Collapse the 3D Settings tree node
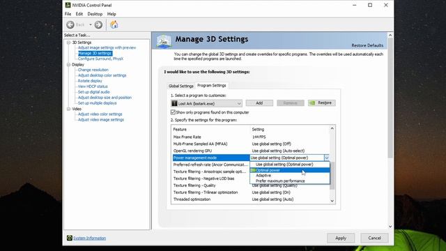Screen dimensions: 446x251 point(68,43)
